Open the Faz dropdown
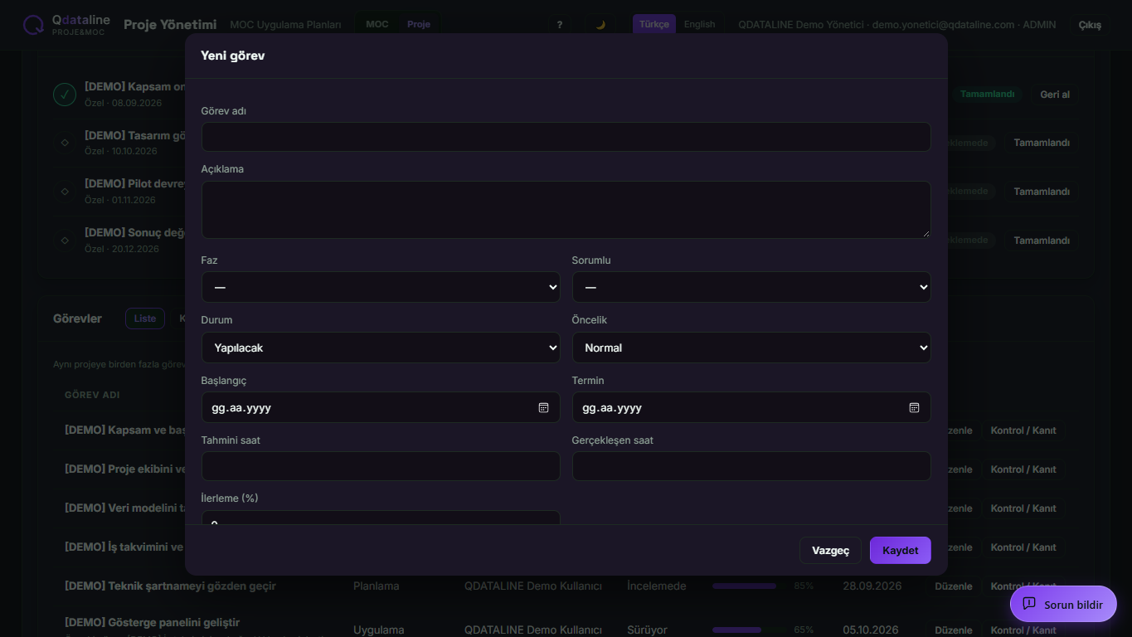This screenshot has width=1132, height=637. (x=381, y=287)
